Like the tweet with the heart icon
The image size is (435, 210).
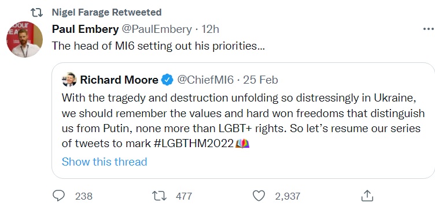pos(259,196)
